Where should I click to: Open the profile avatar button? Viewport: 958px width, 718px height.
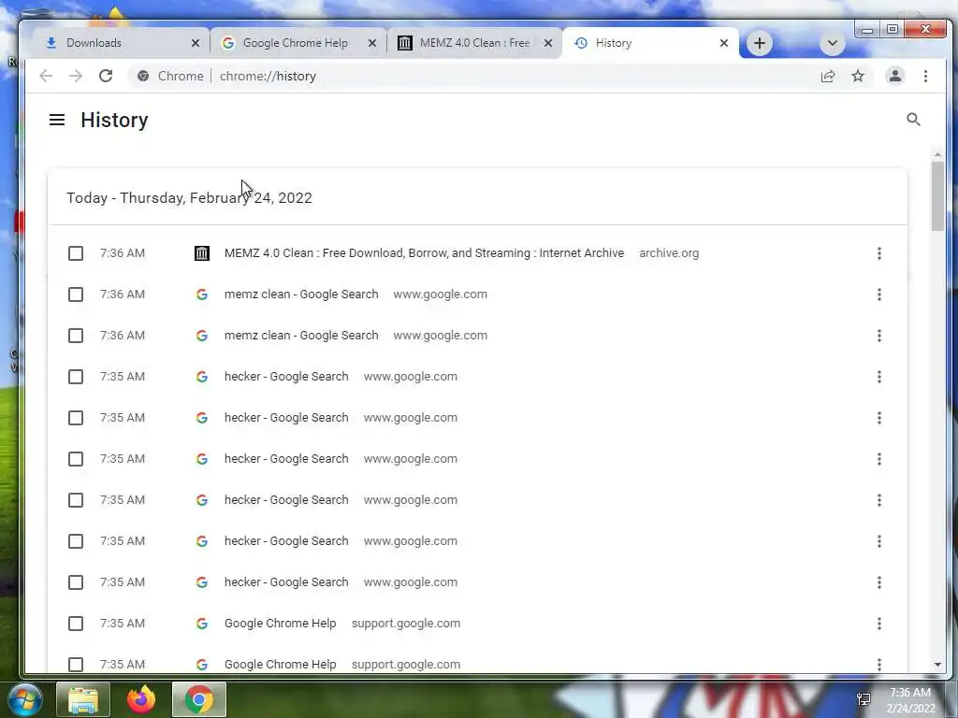(895, 76)
